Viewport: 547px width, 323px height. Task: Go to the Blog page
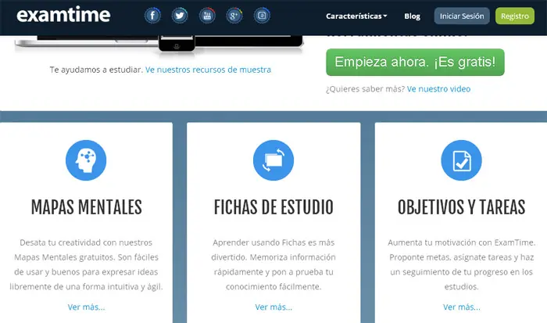[x=412, y=16]
